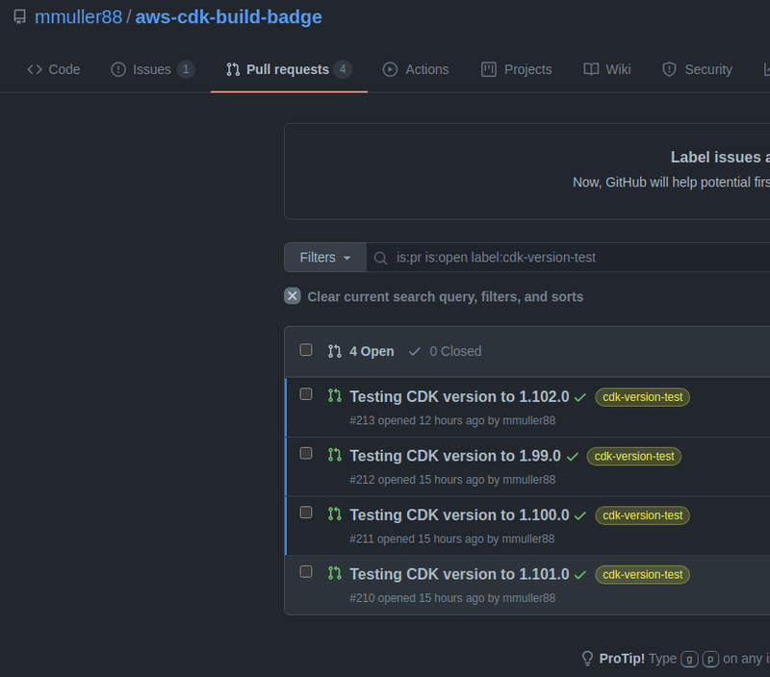770x677 pixels.
Task: Click the checkmark icon beside 0 Closed
Action: click(415, 351)
